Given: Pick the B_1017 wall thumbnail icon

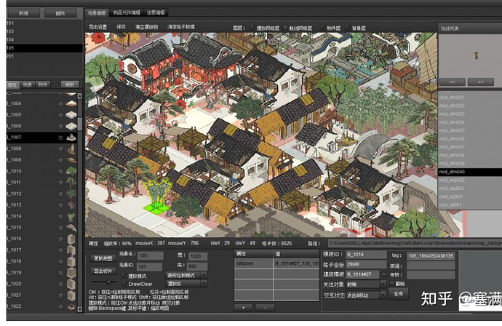Looking at the screenshot, I should (x=71, y=250).
